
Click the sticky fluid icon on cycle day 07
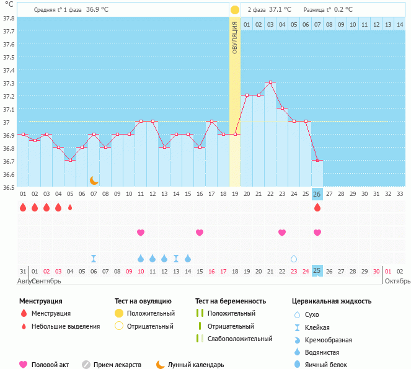[x=94, y=259]
